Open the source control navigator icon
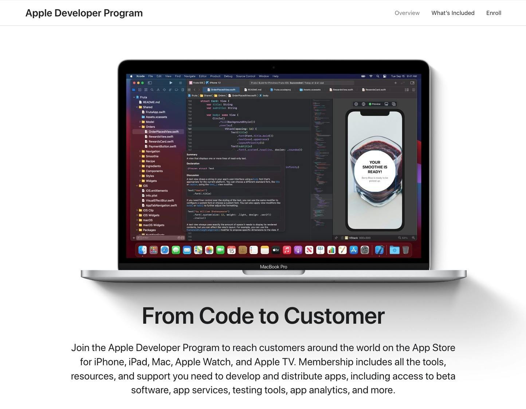526x409 pixels. [140, 90]
